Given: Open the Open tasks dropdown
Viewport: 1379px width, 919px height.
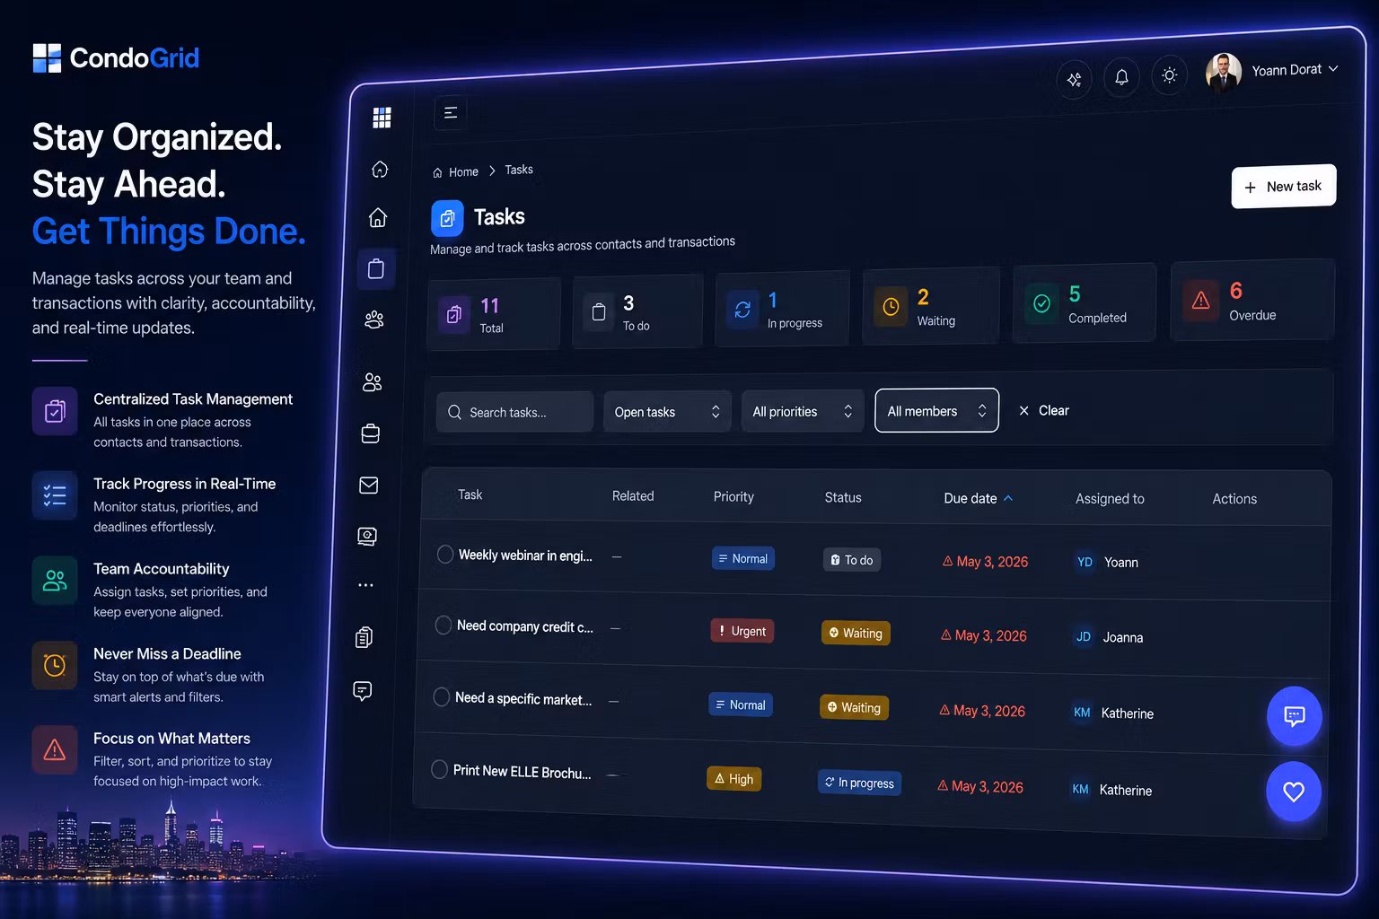Looking at the screenshot, I should click(x=667, y=412).
